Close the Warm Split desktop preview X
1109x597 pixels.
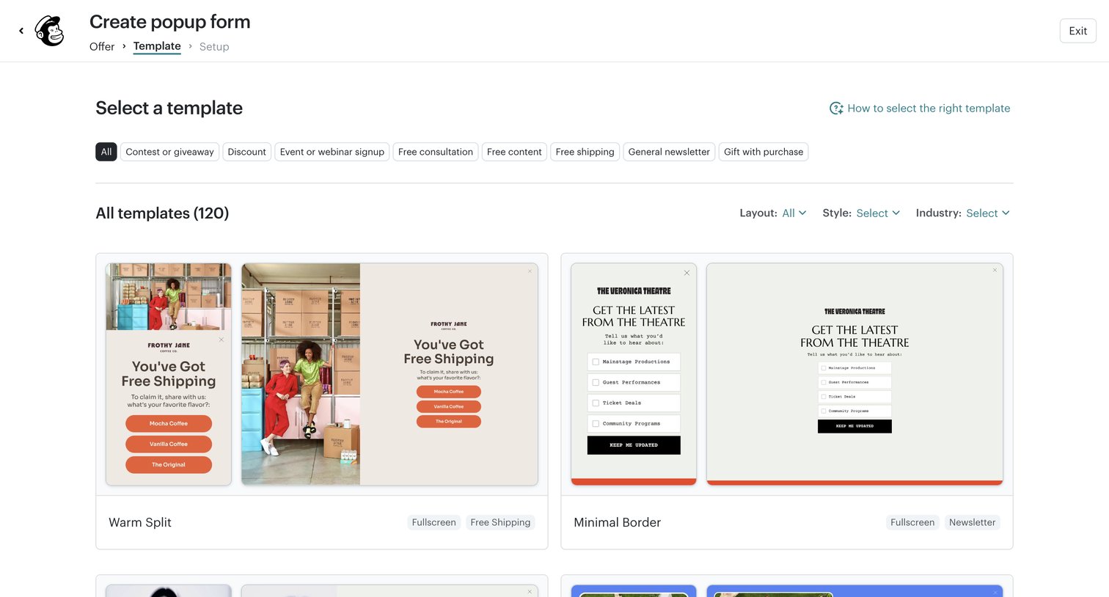[530, 271]
